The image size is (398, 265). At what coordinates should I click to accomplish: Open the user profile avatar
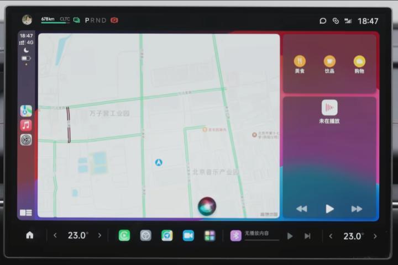coord(27,20)
